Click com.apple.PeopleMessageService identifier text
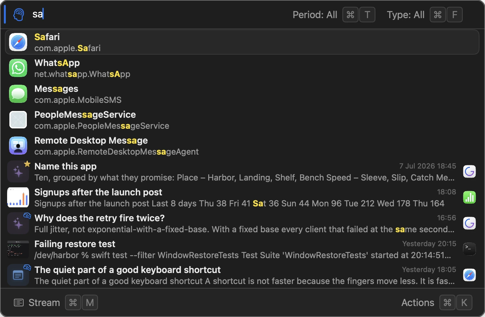 102,126
